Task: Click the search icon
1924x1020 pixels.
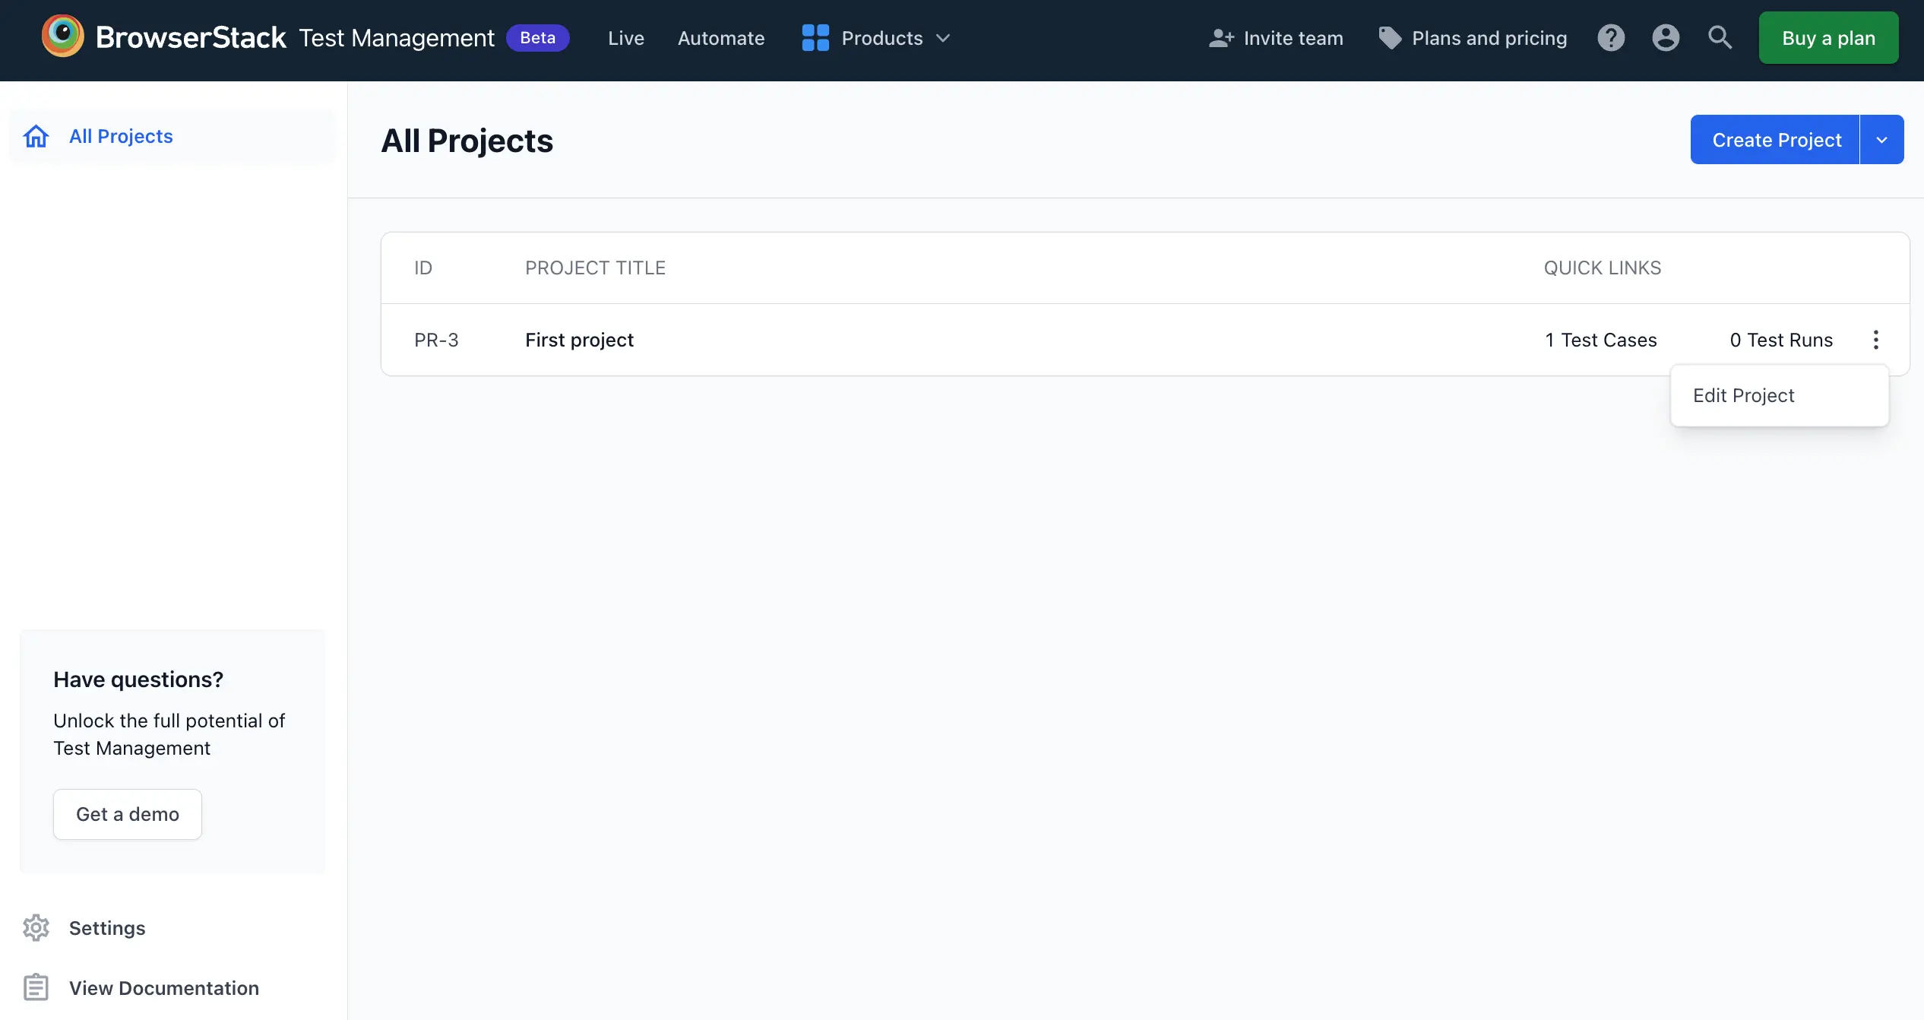Action: click(x=1720, y=37)
